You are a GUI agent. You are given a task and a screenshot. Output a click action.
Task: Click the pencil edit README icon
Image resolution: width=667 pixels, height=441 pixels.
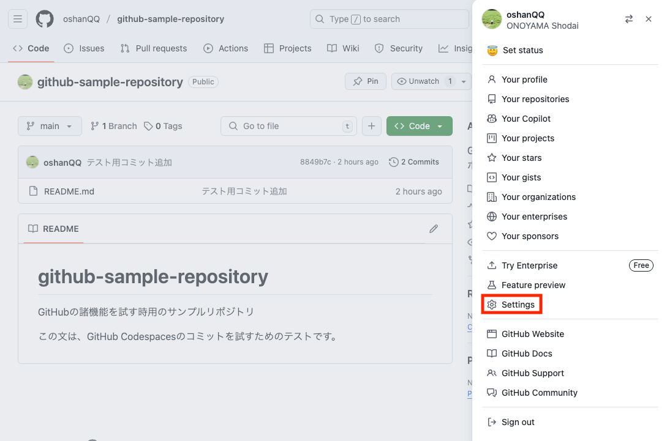tap(434, 229)
